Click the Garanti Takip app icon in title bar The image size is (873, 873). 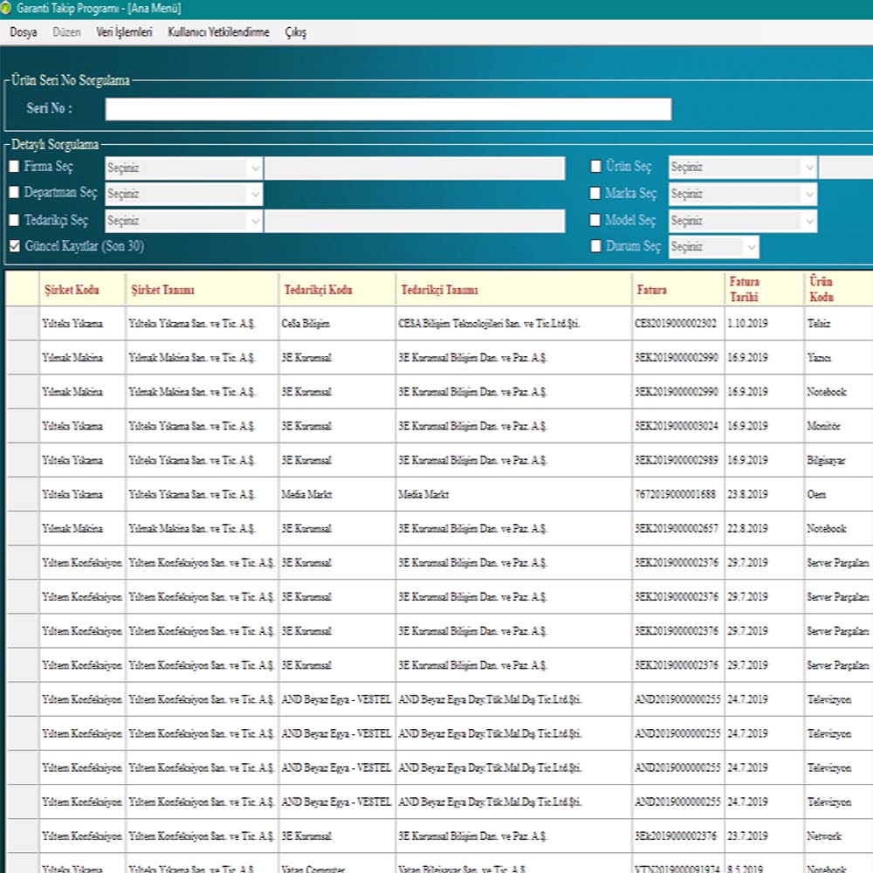(8, 9)
